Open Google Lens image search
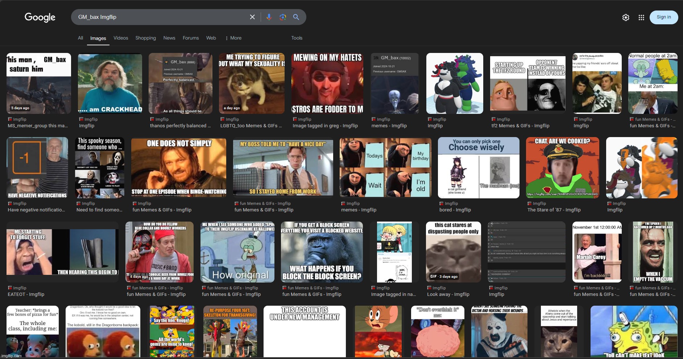The image size is (683, 359). point(283,17)
